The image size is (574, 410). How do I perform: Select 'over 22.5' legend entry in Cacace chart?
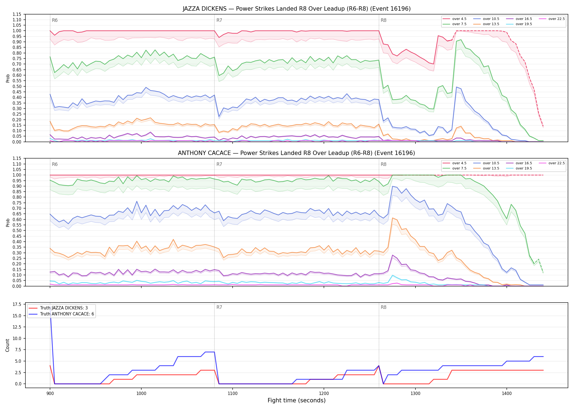pyautogui.click(x=552, y=163)
